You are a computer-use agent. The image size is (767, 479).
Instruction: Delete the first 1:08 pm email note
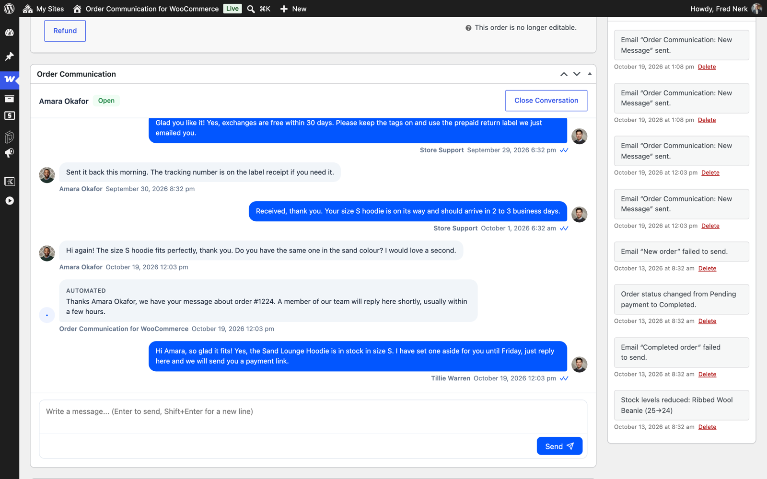click(x=707, y=67)
